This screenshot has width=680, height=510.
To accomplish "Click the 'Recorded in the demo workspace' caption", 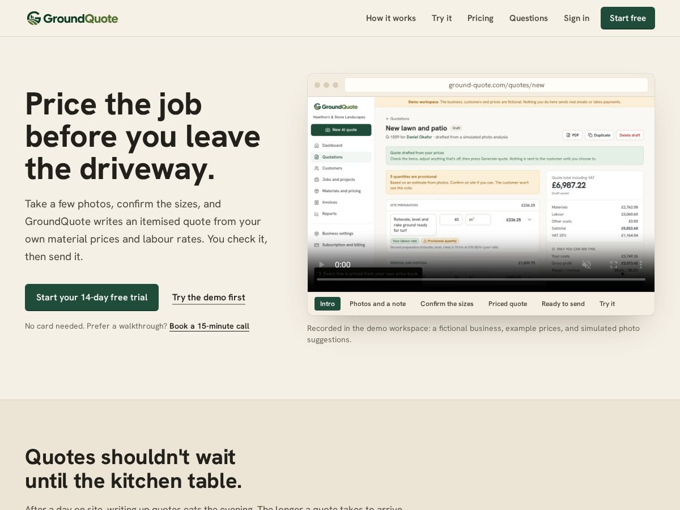I will tap(474, 334).
